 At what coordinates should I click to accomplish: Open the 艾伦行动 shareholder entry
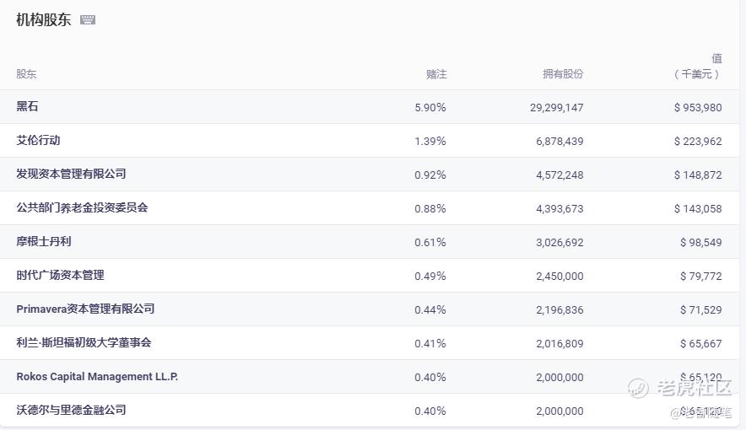click(39, 141)
